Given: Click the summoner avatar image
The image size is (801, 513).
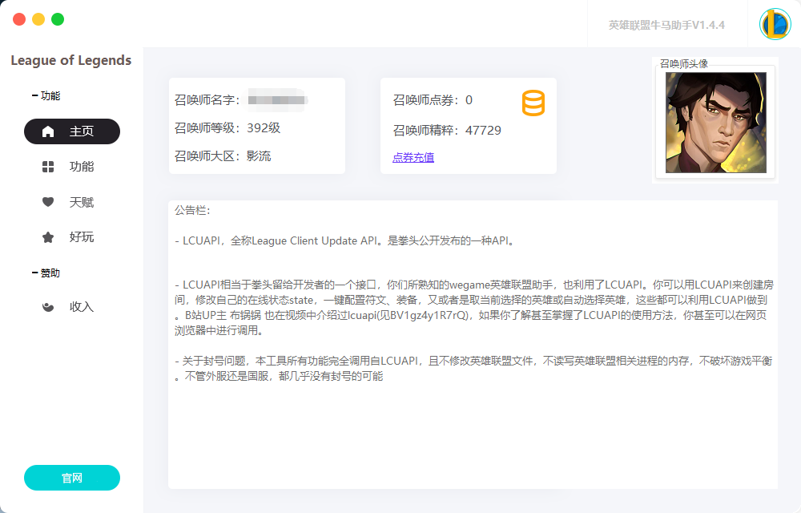Looking at the screenshot, I should coord(714,122).
